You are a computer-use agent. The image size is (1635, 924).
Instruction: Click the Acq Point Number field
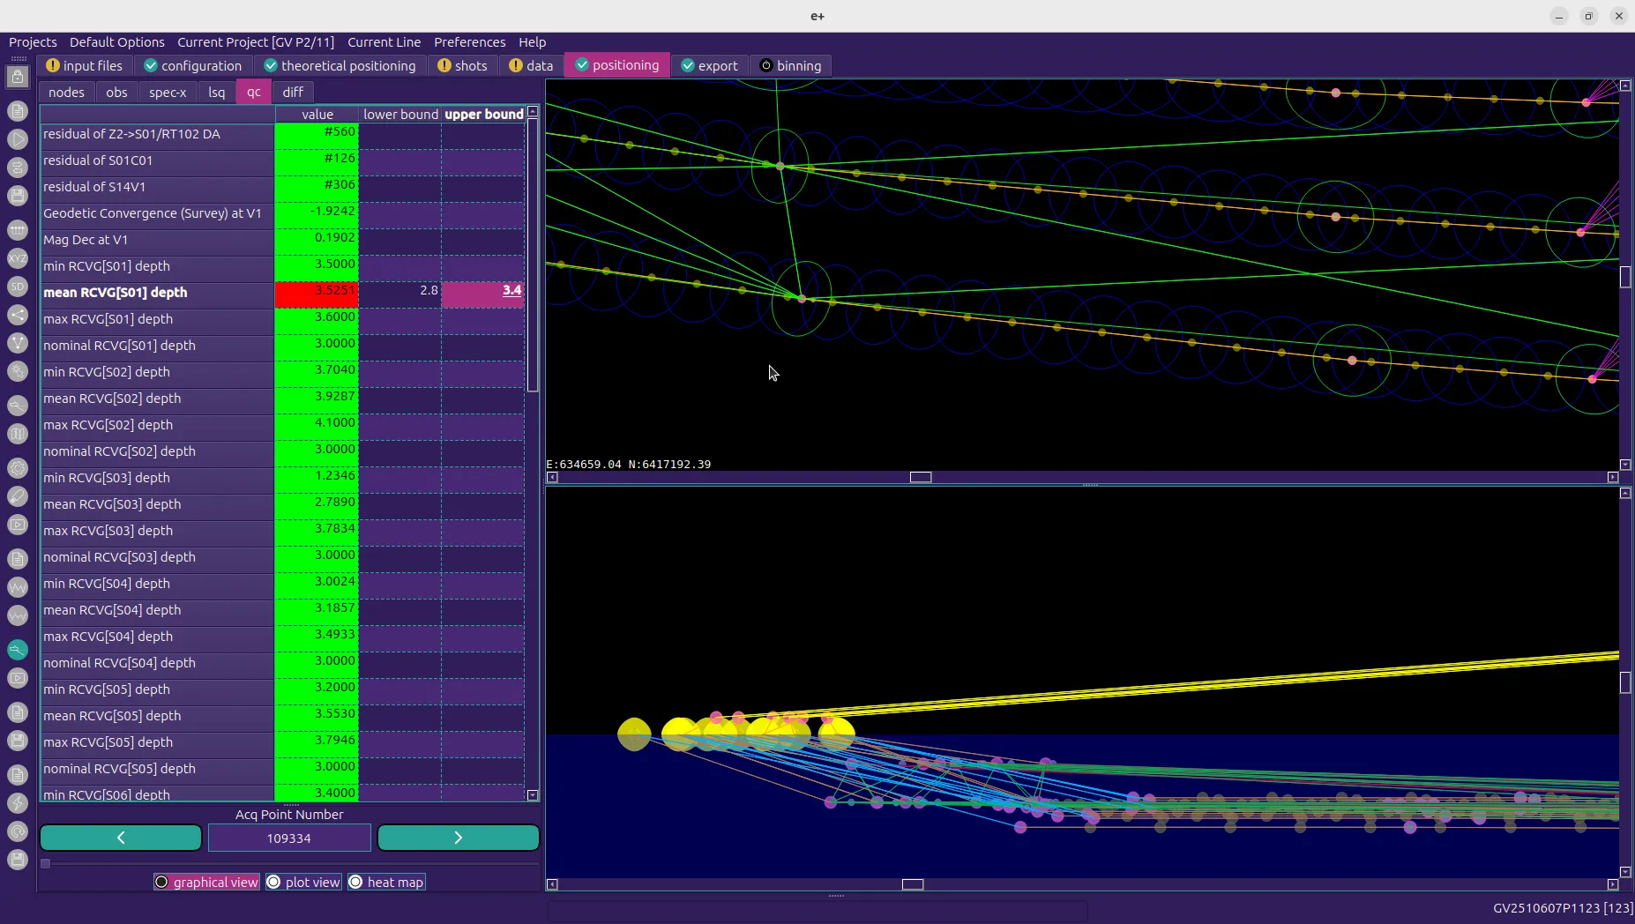point(289,838)
